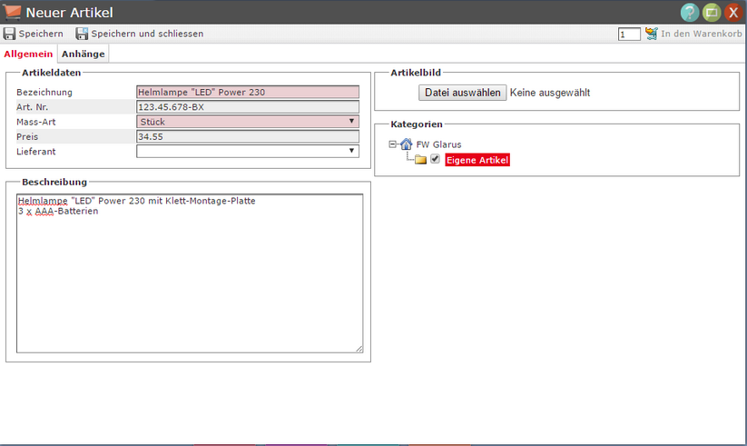Image resolution: width=747 pixels, height=446 pixels.
Task: Click the shopping cart Warenkorb icon
Action: [x=651, y=34]
